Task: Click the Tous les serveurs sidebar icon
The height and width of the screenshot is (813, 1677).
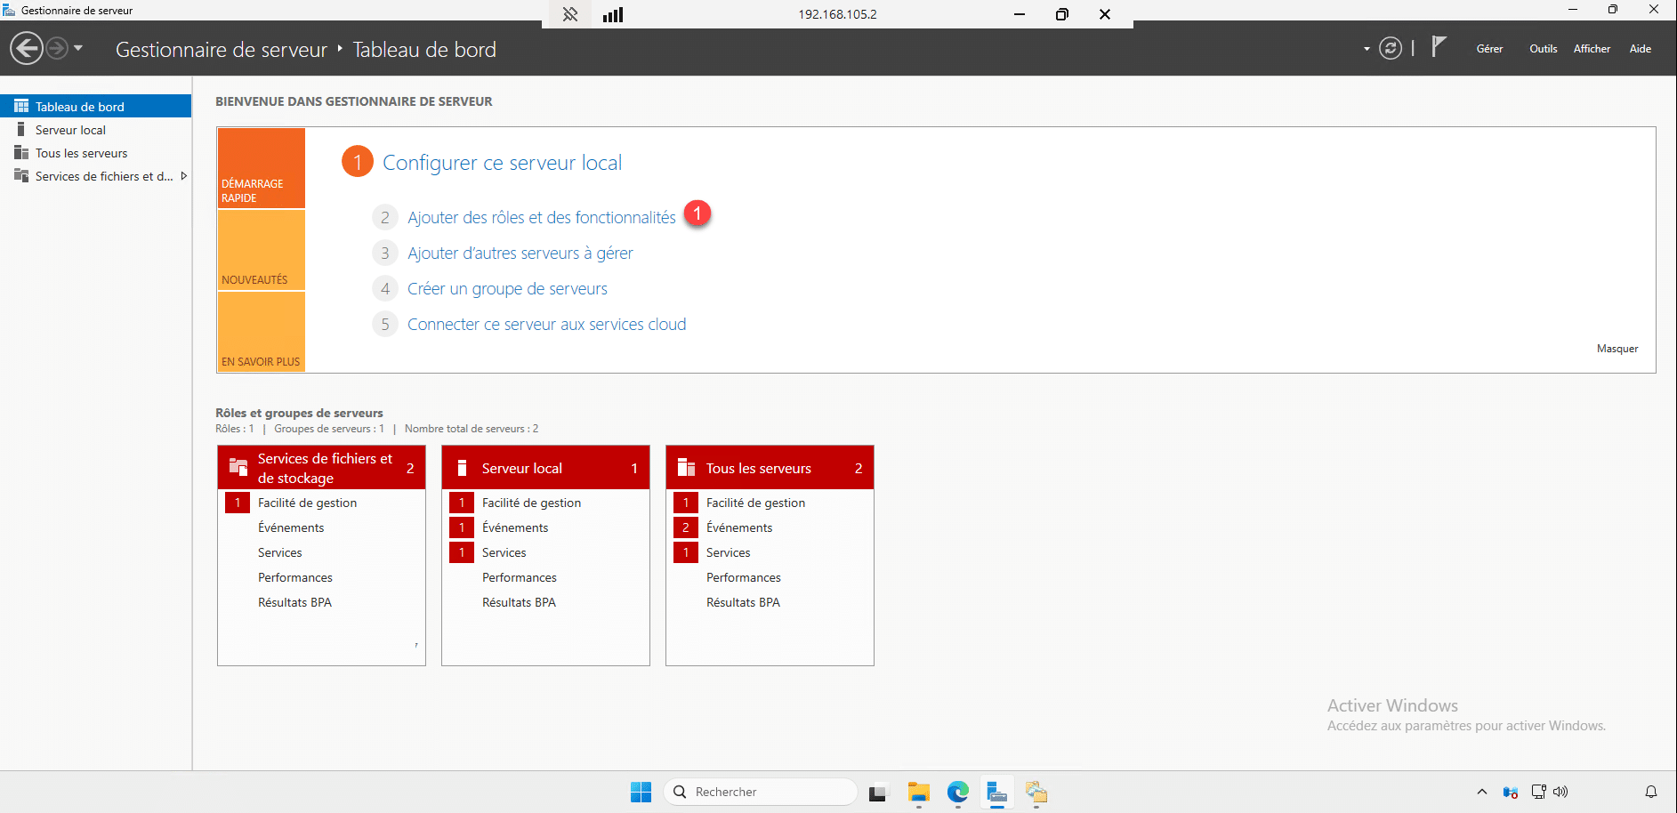Action: pyautogui.click(x=21, y=153)
